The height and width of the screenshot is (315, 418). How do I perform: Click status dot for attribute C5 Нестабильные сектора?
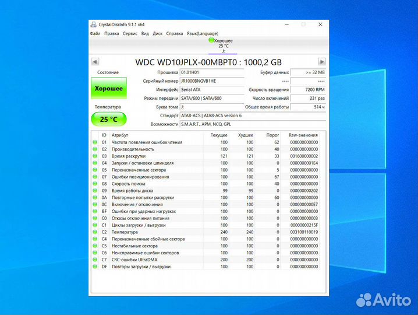click(95, 246)
